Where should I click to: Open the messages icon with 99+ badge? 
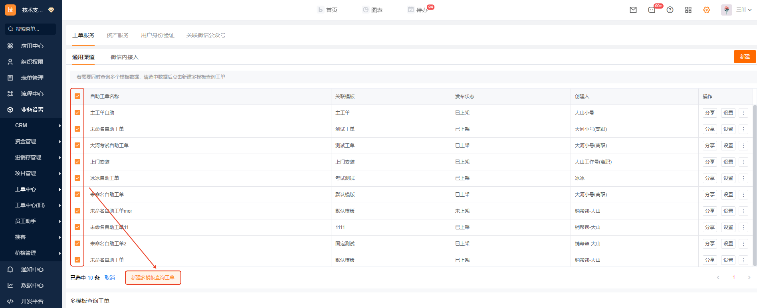pyautogui.click(x=652, y=10)
